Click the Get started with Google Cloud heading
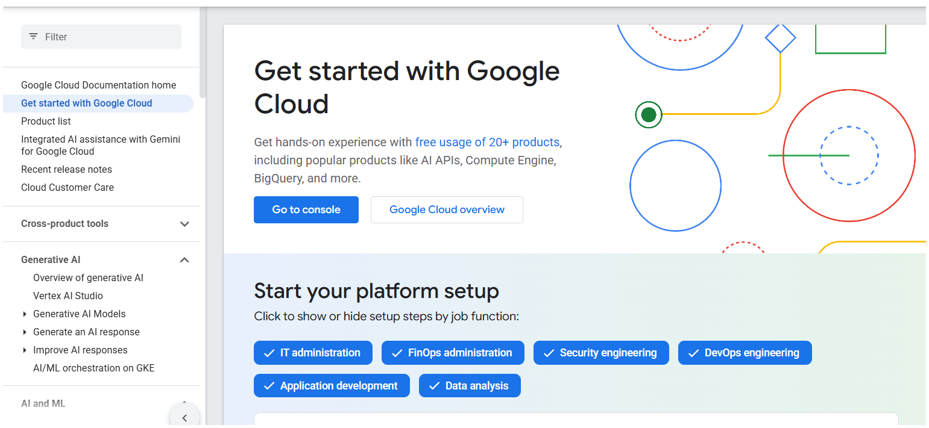This screenshot has height=428, width=929. tap(407, 87)
